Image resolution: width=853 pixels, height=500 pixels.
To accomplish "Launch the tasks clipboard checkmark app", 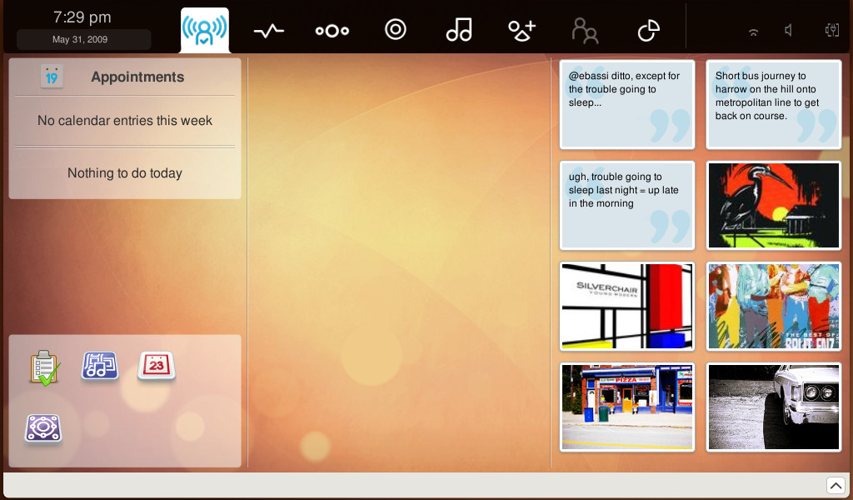I will coord(45,367).
